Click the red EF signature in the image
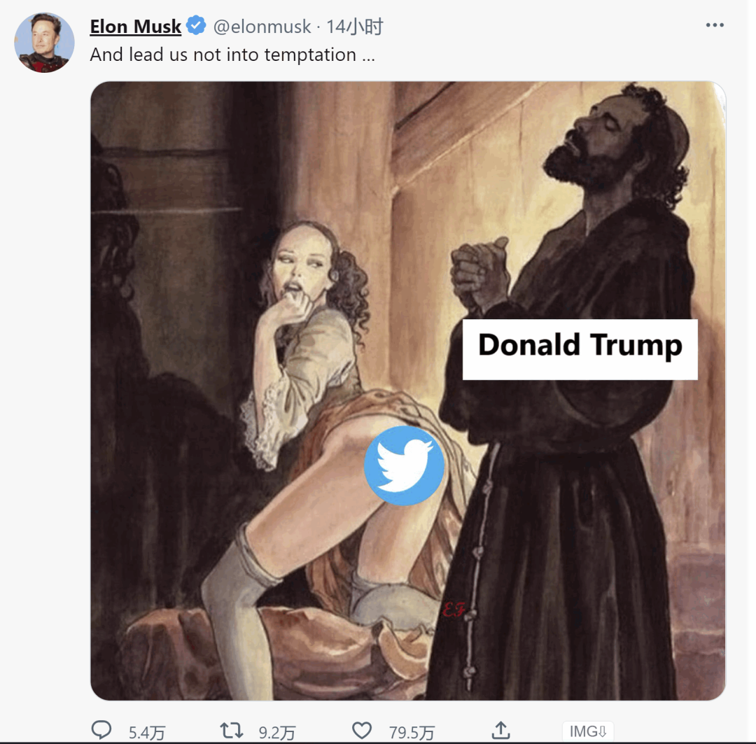Viewport: 756px width, 744px height. coord(452,610)
